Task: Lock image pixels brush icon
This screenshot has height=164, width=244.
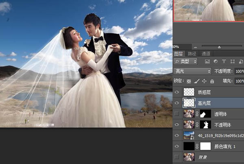Action: (x=197, y=81)
